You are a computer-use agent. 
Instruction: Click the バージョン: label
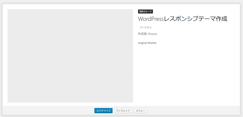146,27
